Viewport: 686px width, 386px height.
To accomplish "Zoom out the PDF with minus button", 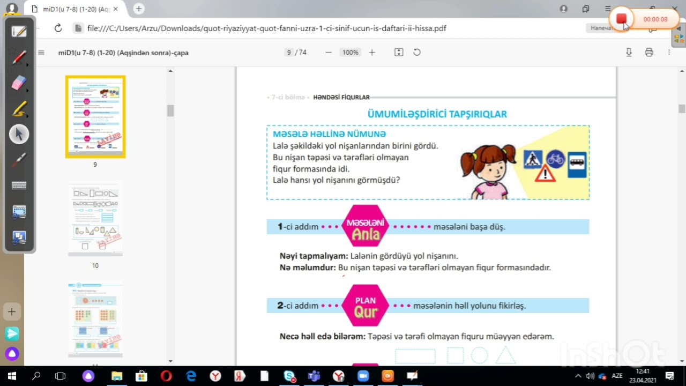I will pos(329,53).
